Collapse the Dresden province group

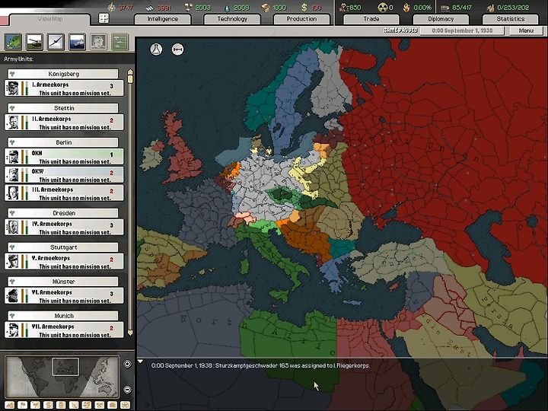pos(12,213)
